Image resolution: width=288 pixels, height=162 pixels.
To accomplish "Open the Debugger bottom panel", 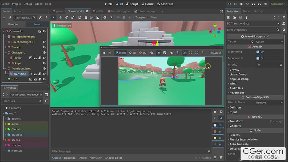I will click(70, 158).
